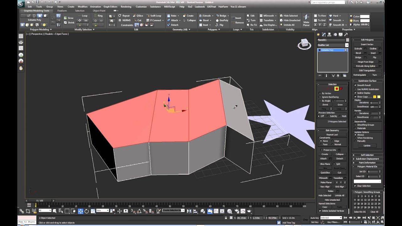Screen dimensions: 402x226
Task: Click the Select and Move tool
Action: [80, 211]
